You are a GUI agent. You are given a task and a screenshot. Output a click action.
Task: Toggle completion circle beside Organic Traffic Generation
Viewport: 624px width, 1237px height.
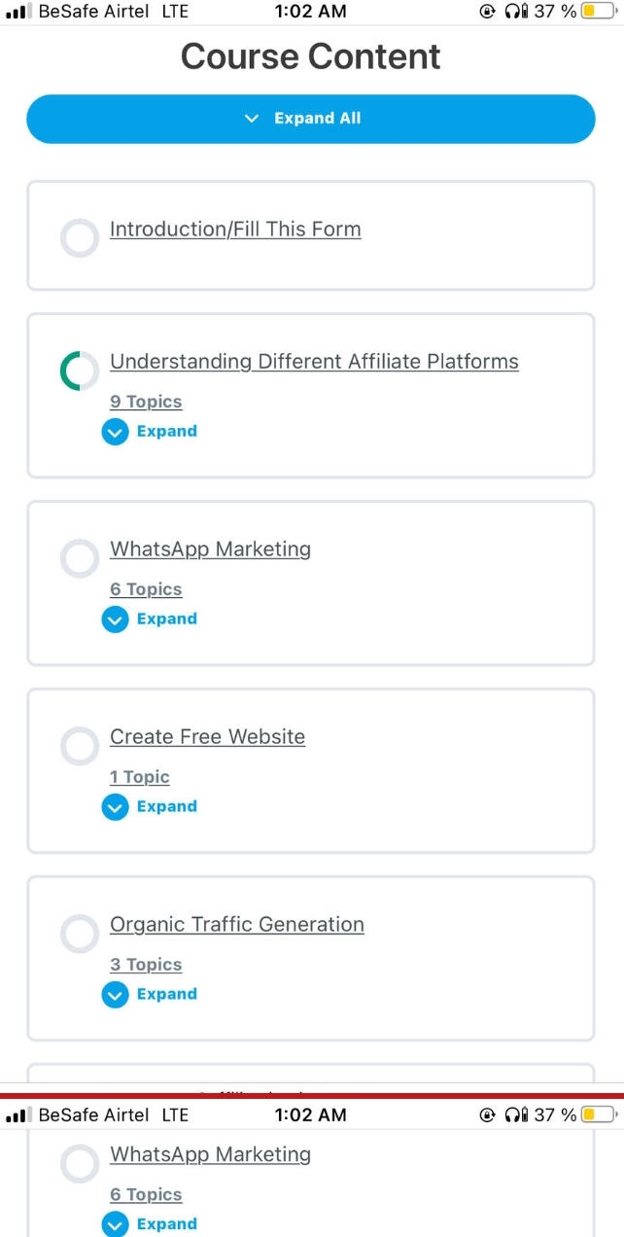(80, 933)
